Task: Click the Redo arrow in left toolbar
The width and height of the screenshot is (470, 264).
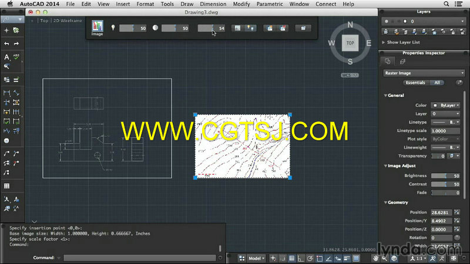Action: (16, 43)
